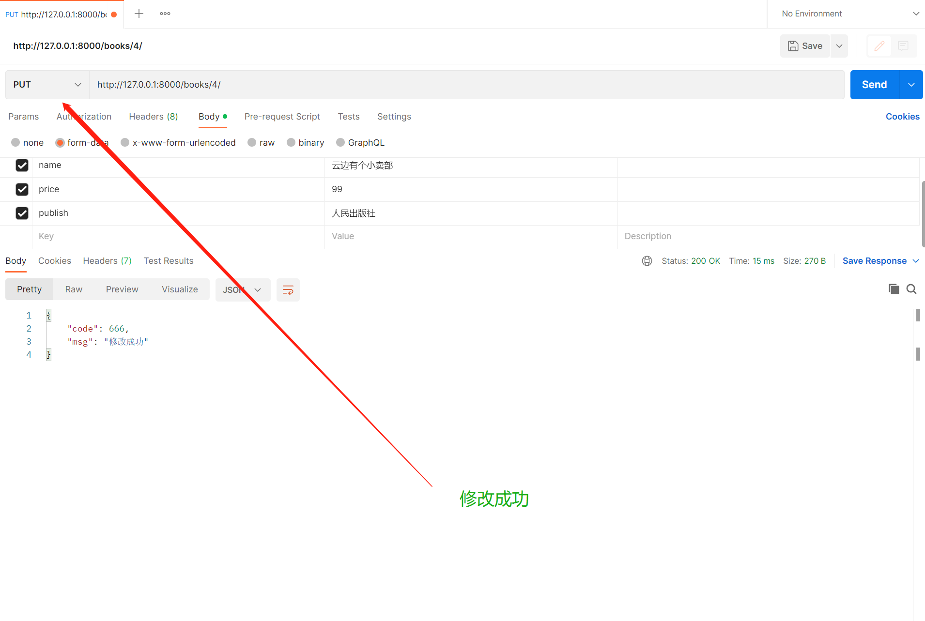Choose x-www-form-urlencoded body type
This screenshot has width=925, height=621.
[125, 142]
